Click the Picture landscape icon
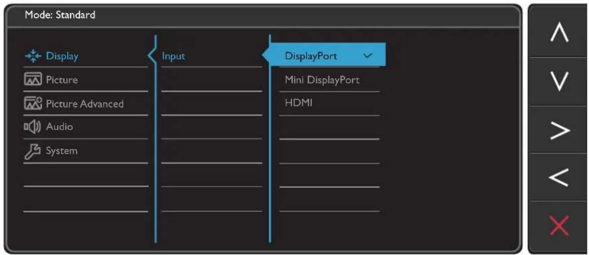This screenshot has width=589, height=255. point(33,80)
